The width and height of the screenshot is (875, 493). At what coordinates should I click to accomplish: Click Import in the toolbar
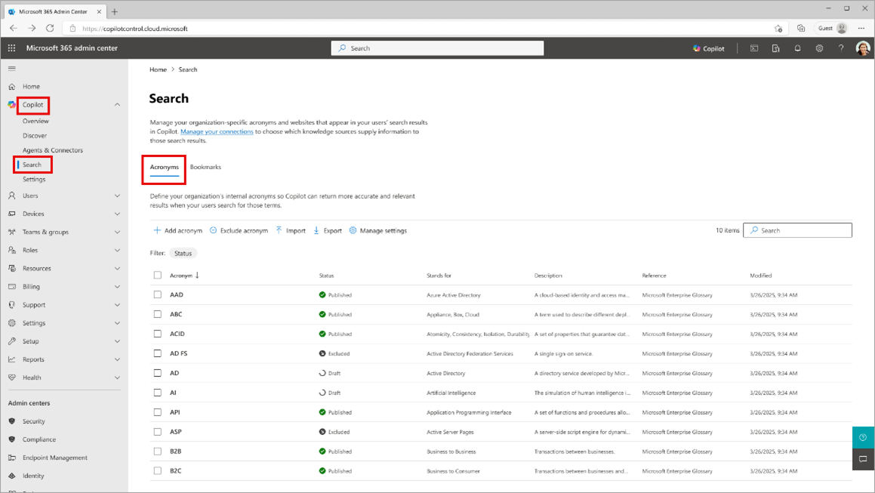[x=291, y=230]
